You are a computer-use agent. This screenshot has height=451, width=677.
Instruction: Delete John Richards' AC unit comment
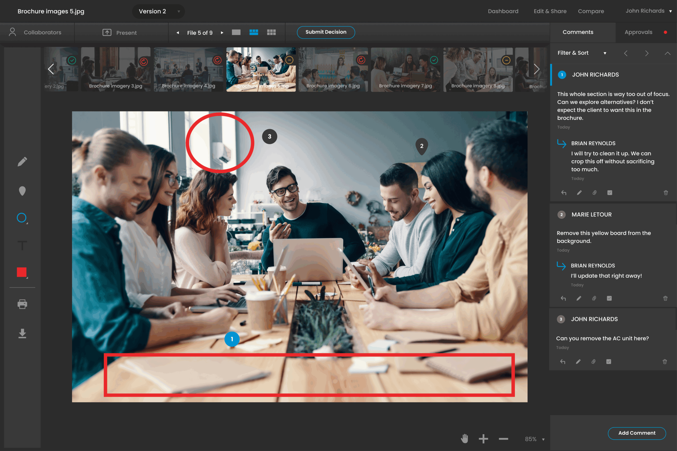pos(665,361)
